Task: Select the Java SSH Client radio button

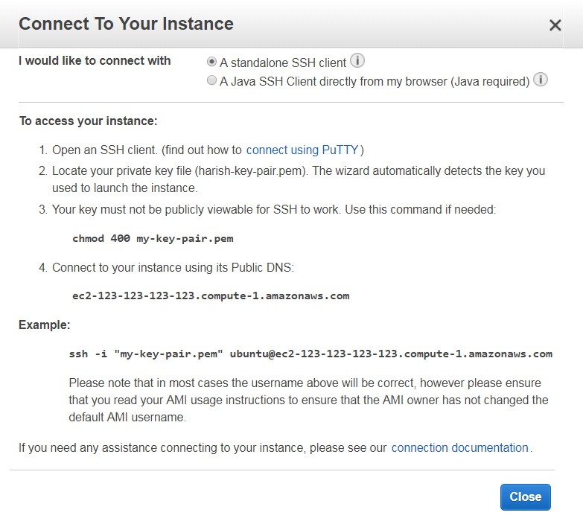Action: 211,80
